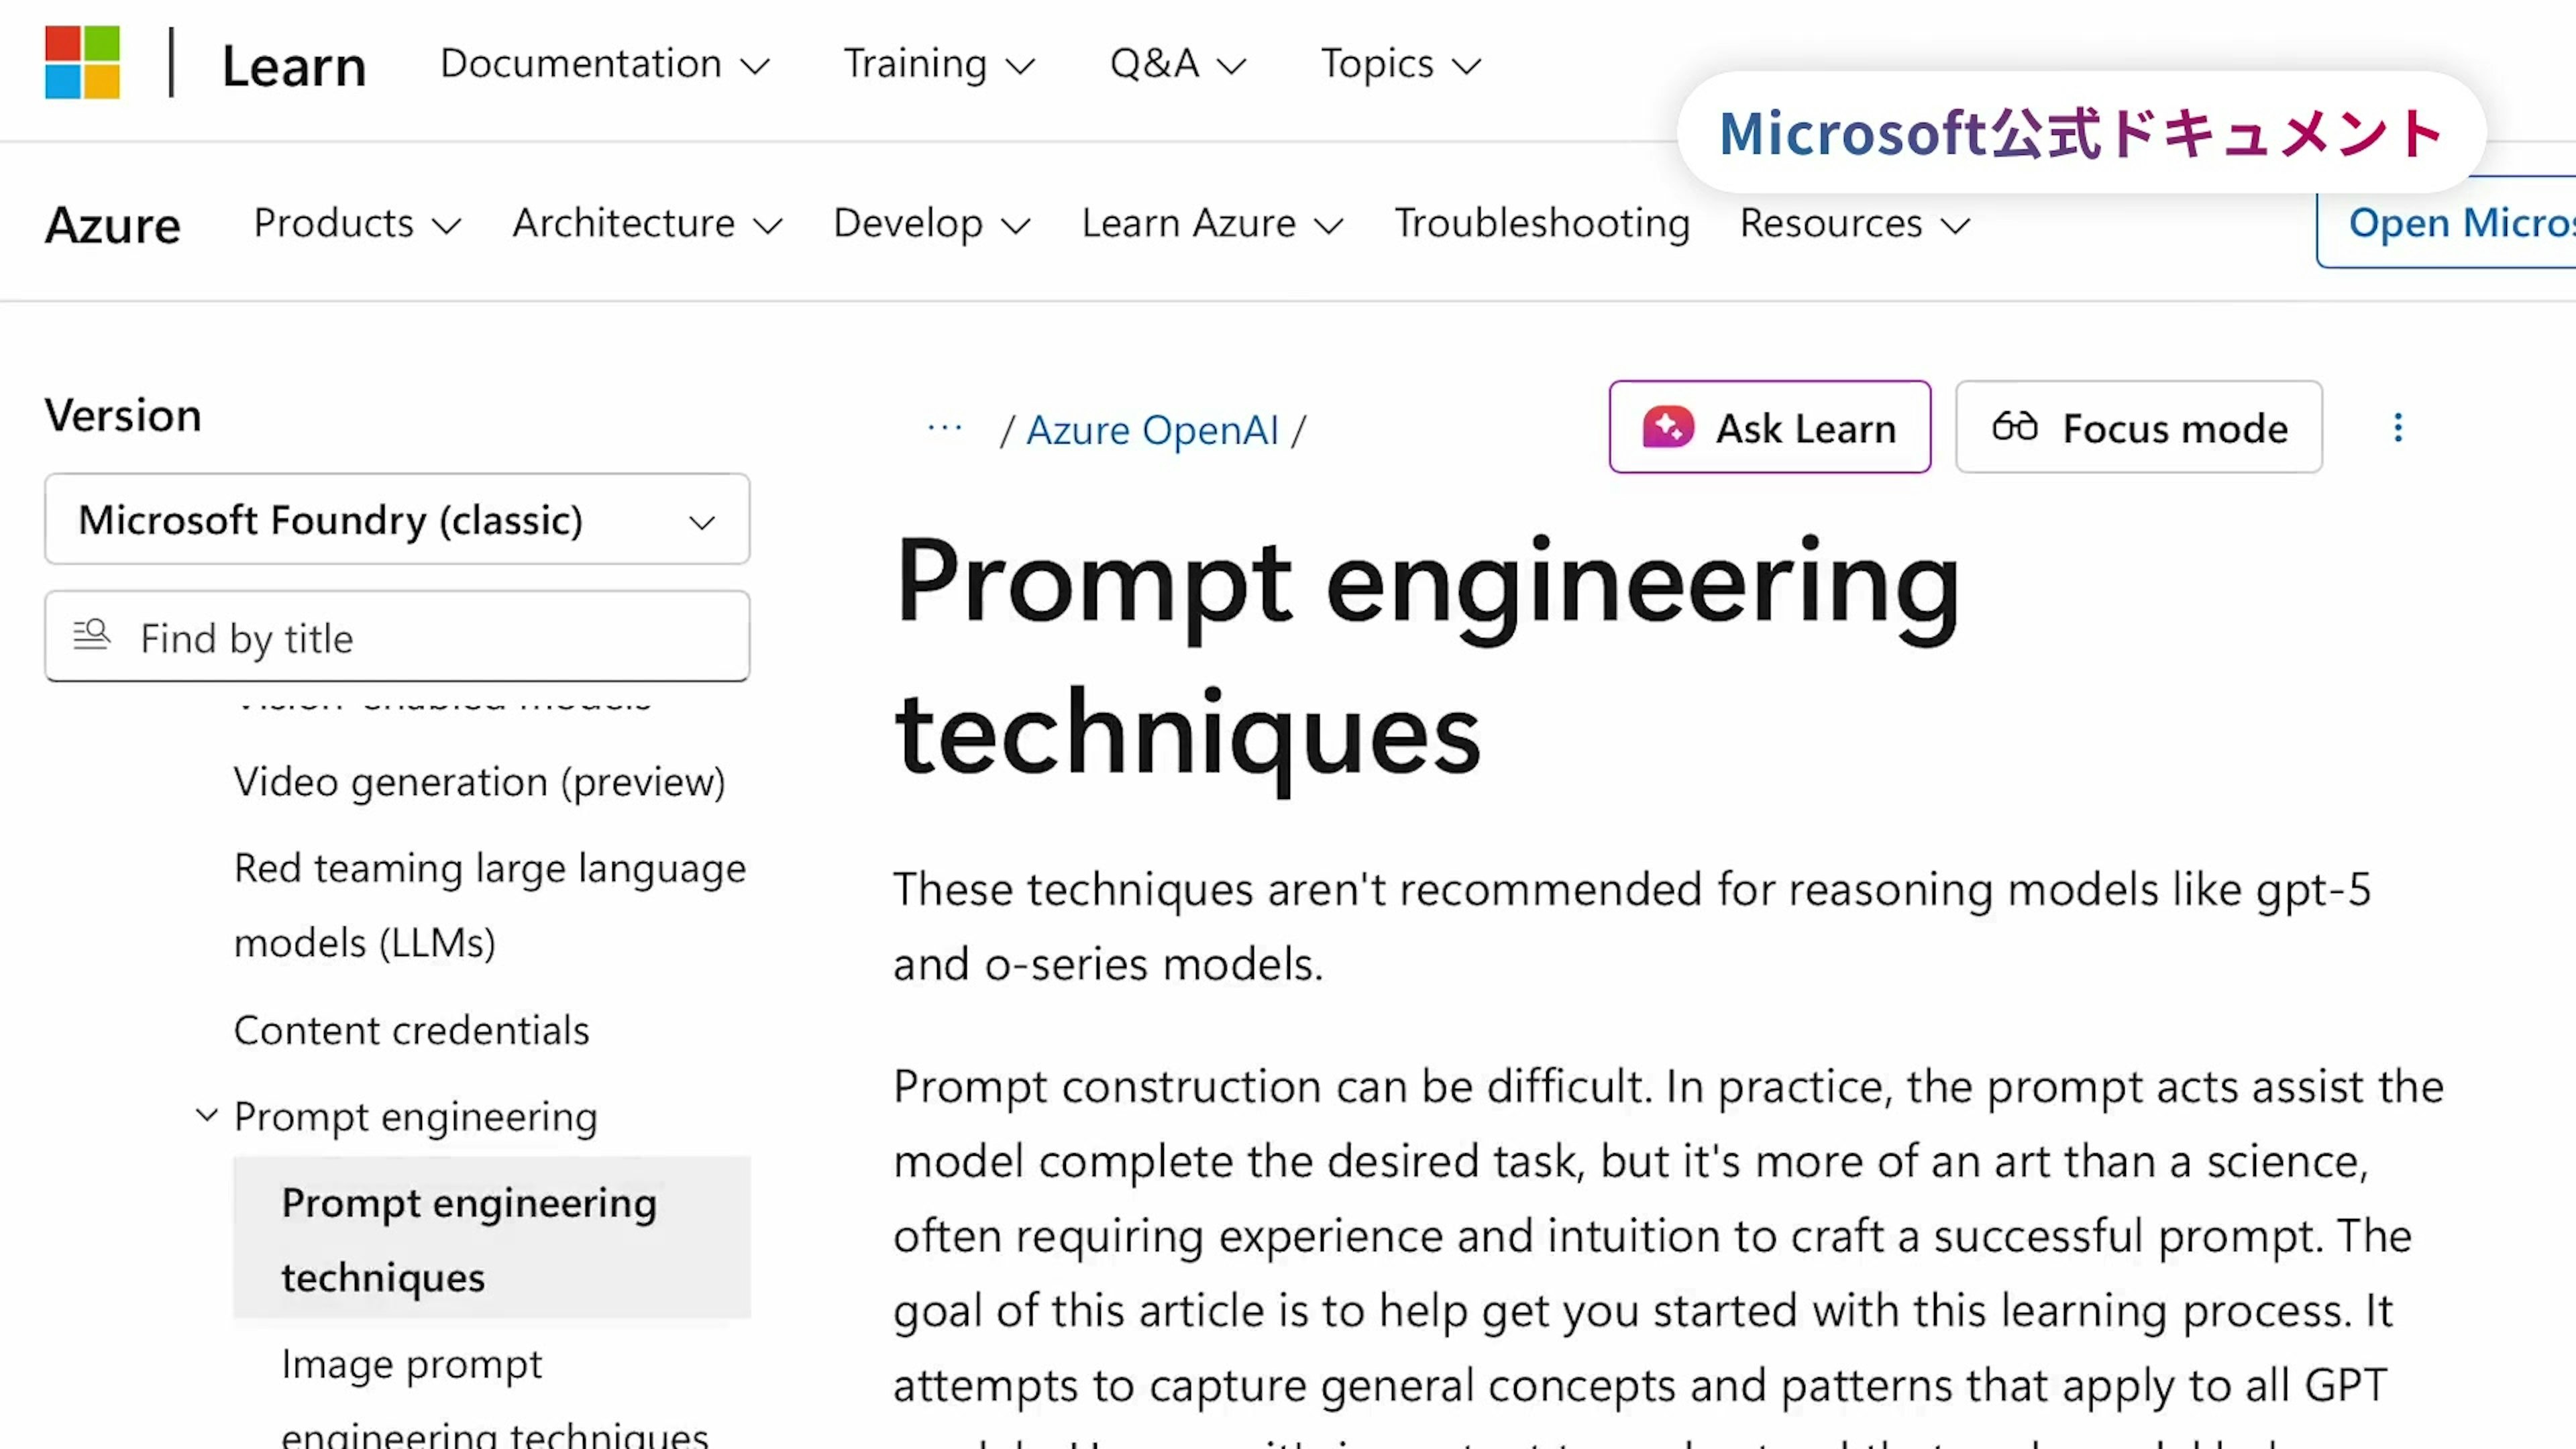
Task: Expand the breadcrumb ellipsis
Action: [944, 430]
